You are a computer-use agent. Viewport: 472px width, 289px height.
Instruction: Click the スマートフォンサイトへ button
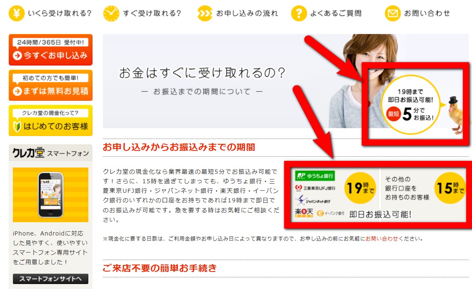point(51,279)
